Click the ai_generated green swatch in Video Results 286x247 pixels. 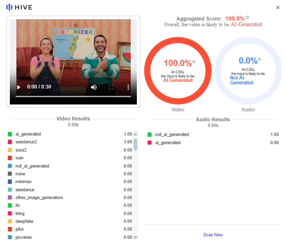(x=10, y=134)
